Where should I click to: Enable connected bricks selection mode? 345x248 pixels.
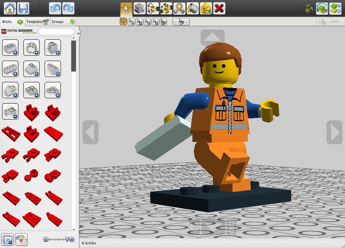tap(139, 22)
